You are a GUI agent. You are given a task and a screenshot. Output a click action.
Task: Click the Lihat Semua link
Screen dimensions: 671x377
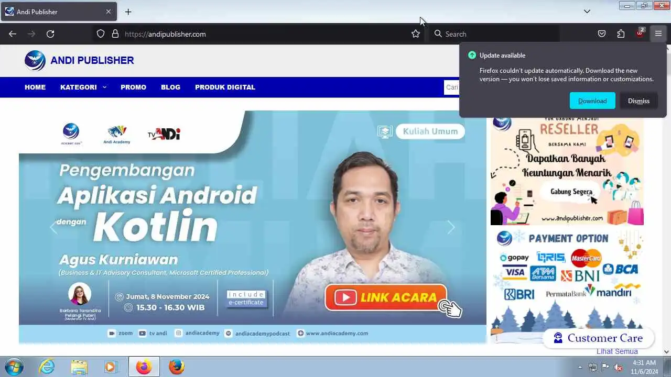coord(617,351)
